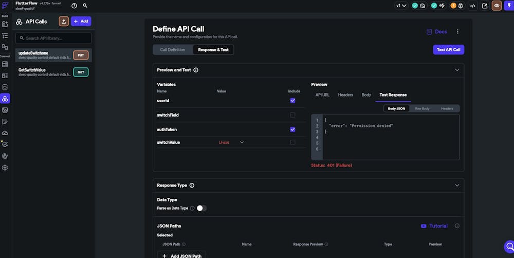This screenshot has width=514, height=258.
Task: Click the import API upload icon button
Action: click(64, 21)
